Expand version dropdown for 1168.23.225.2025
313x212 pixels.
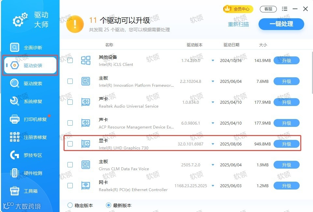coord(213,186)
